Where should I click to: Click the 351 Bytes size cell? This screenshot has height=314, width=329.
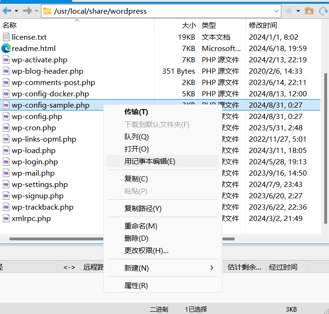179,71
